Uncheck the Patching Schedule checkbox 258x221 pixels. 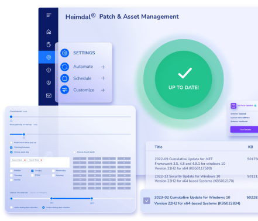coord(11,147)
